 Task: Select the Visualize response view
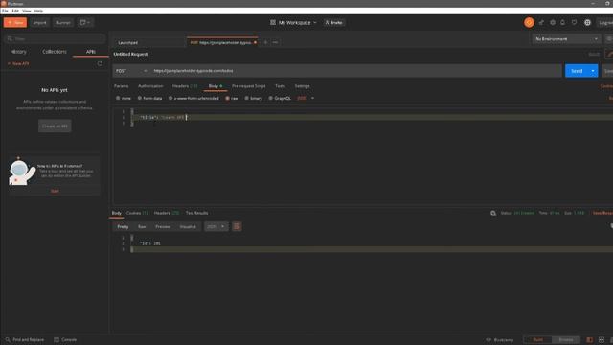pos(188,227)
